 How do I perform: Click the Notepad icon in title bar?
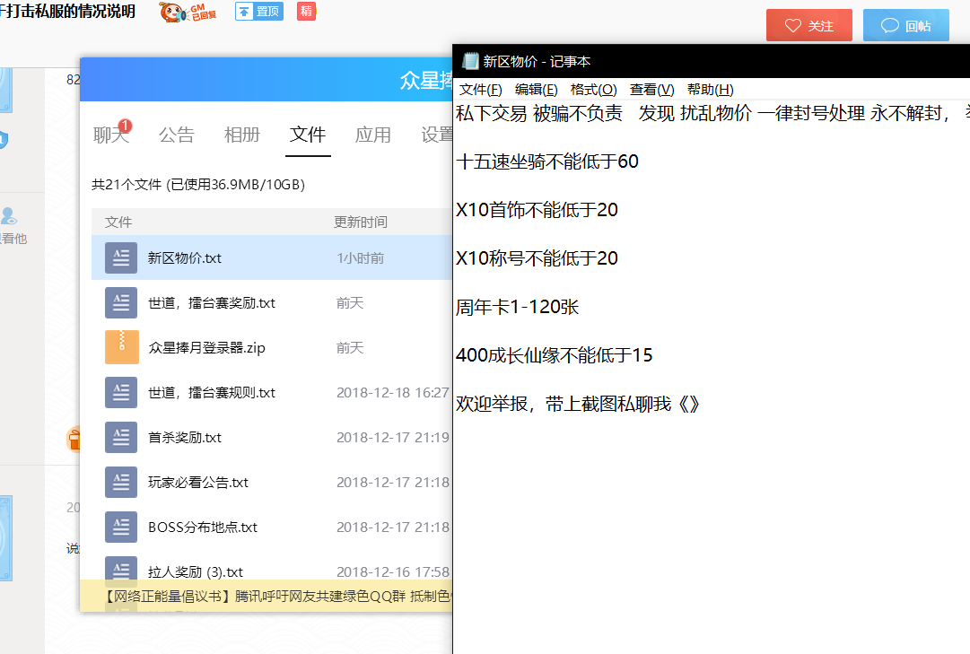pyautogui.click(x=469, y=61)
